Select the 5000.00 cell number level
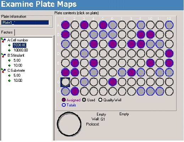 [20, 45]
